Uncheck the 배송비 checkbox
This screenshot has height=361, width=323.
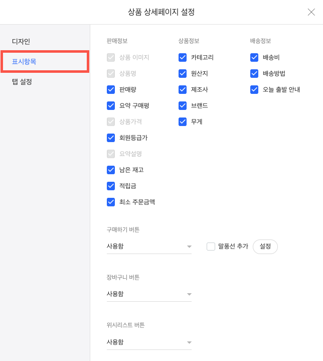[254, 57]
